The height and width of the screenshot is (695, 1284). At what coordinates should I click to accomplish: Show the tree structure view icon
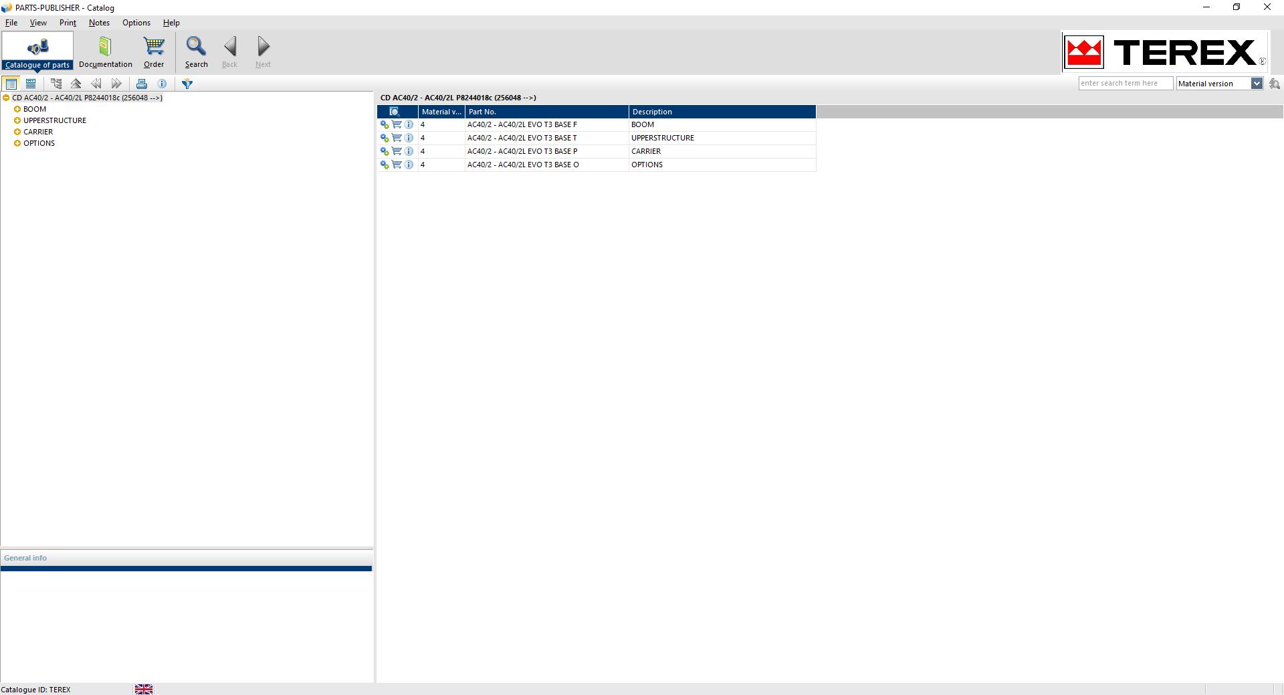(x=56, y=84)
